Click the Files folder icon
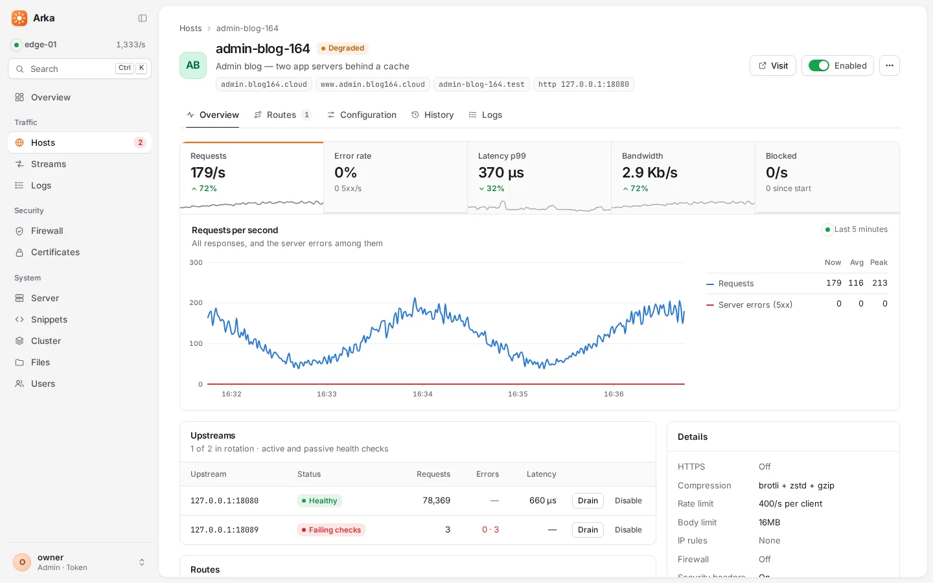 point(19,362)
